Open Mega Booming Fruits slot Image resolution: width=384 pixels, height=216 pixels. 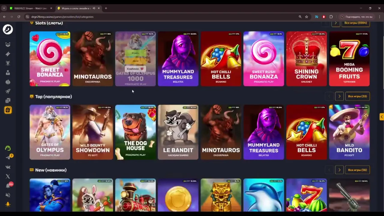click(349, 59)
